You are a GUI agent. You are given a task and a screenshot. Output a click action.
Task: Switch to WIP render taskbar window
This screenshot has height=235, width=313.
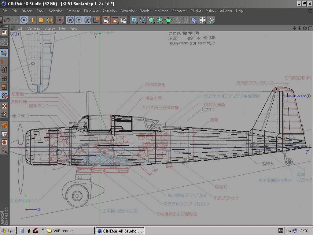[x=70, y=231]
